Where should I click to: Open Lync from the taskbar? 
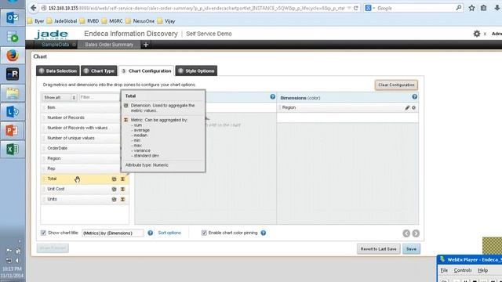coord(13,112)
